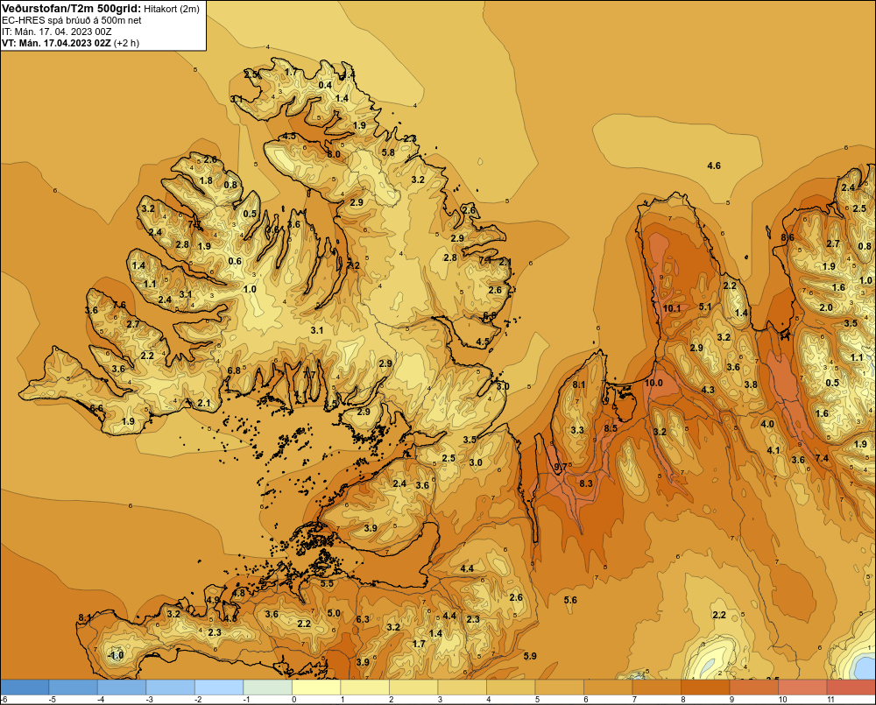
Task: Click the -1.0 temperature value on map
Action: point(115,655)
